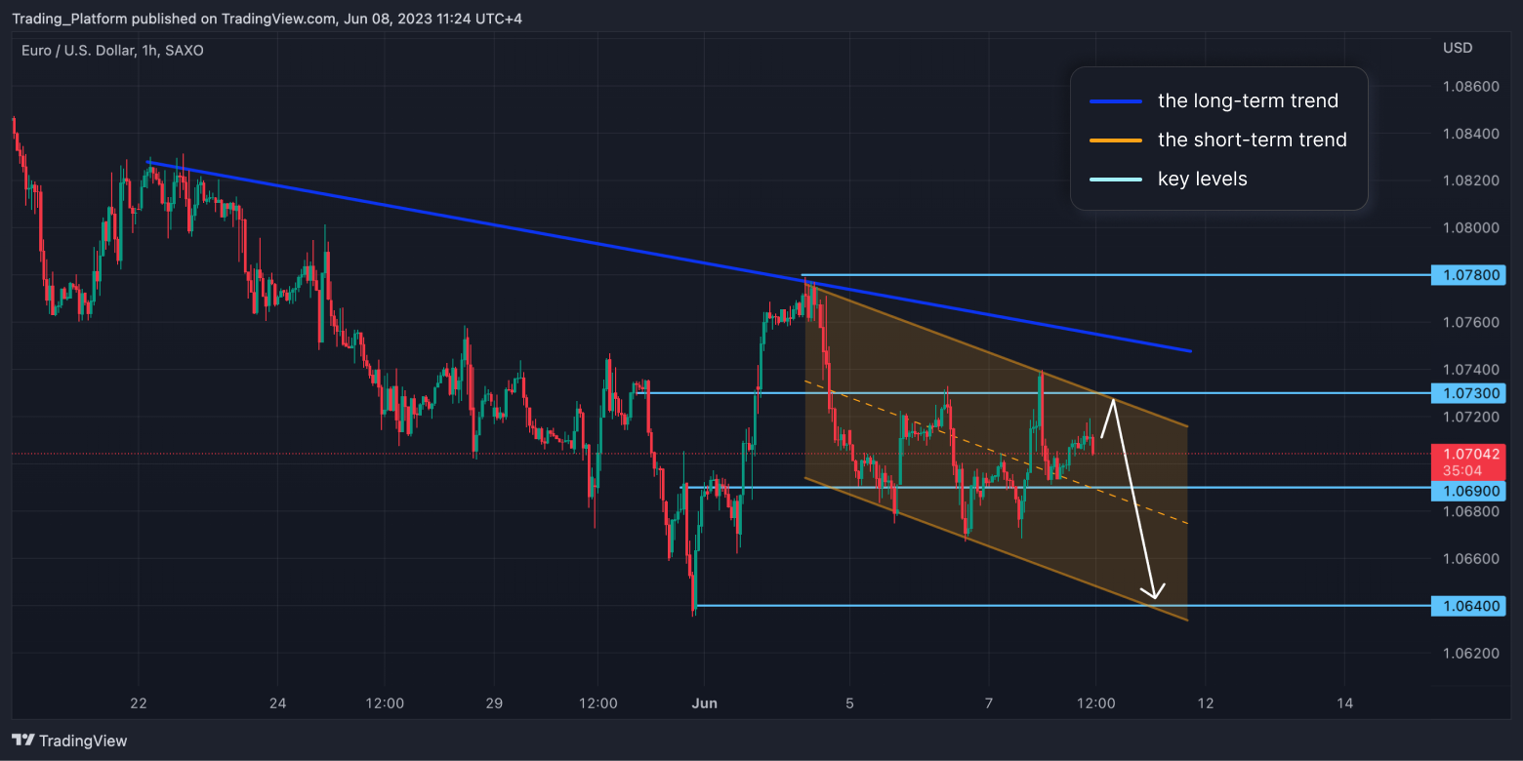This screenshot has height=761, width=1523.
Task: Click the date 29 on time axis
Action: click(x=493, y=703)
